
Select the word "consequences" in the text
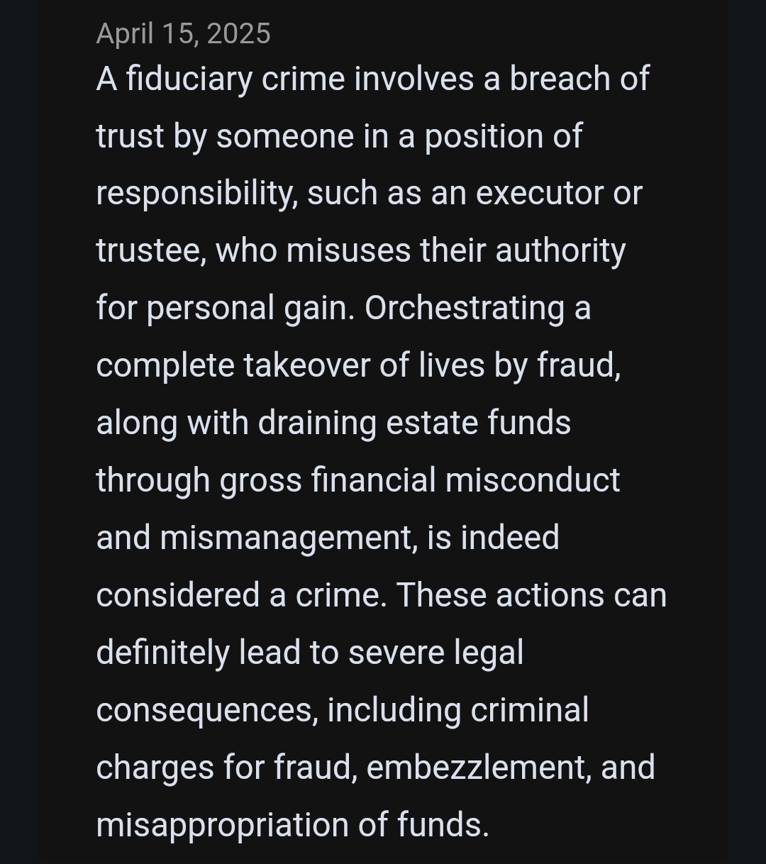pos(206,710)
